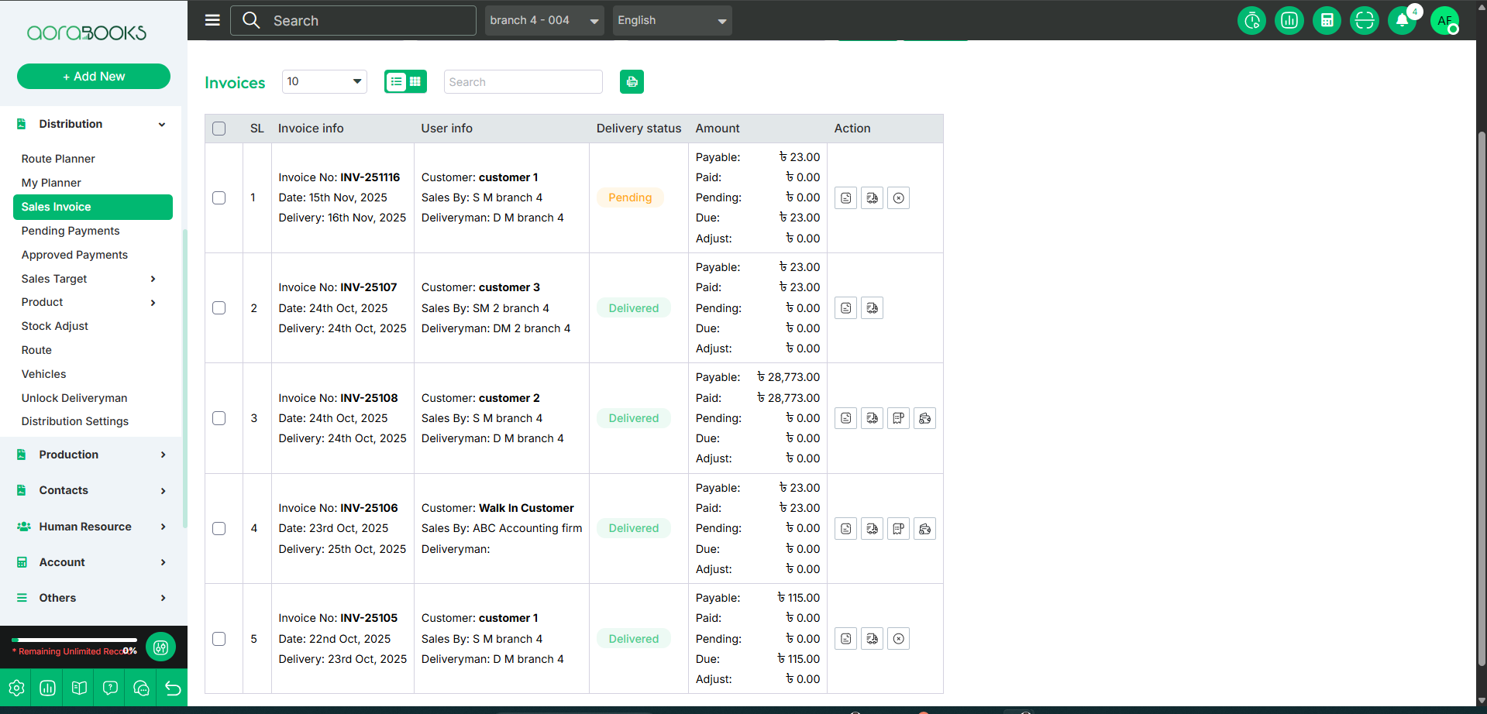Viewport: 1487px width, 714px height.
Task: Click the last action icon for INV-25108
Action: (x=924, y=419)
